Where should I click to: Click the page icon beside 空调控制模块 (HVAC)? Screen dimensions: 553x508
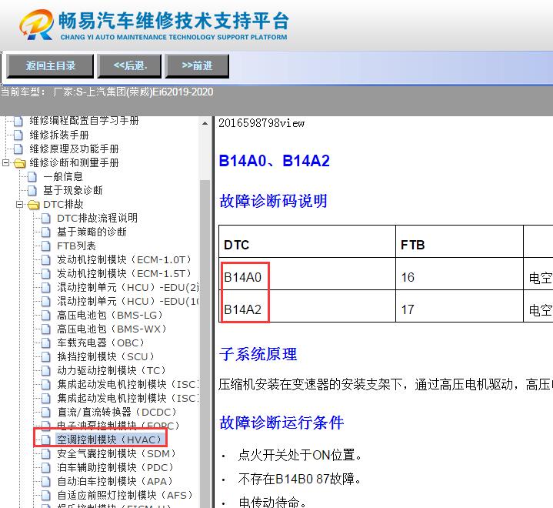tap(46, 439)
